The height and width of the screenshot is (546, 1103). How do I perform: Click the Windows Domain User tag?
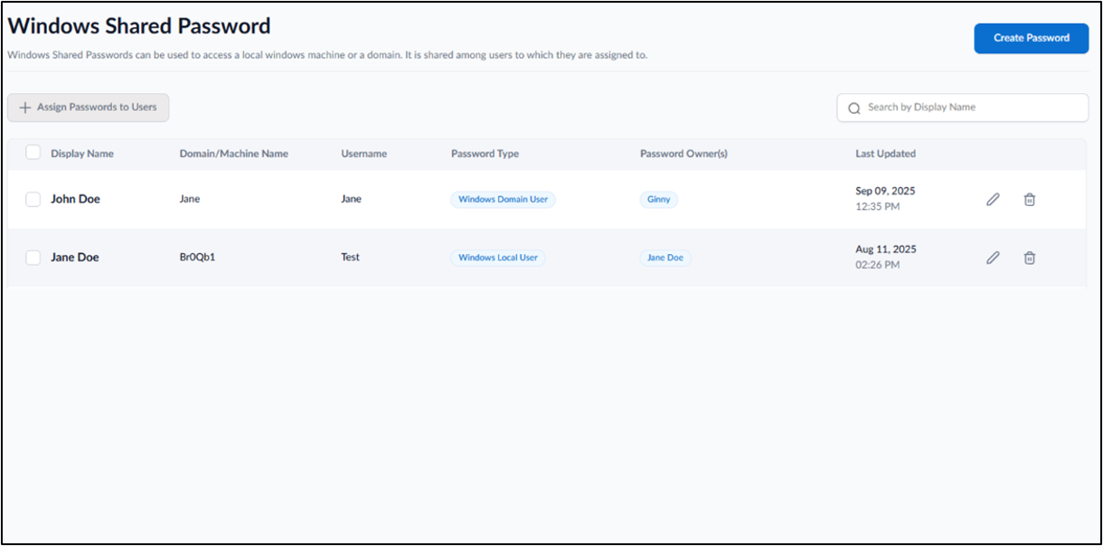pyautogui.click(x=503, y=199)
